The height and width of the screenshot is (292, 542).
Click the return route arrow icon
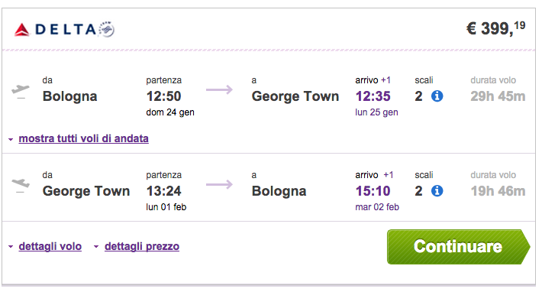(220, 184)
